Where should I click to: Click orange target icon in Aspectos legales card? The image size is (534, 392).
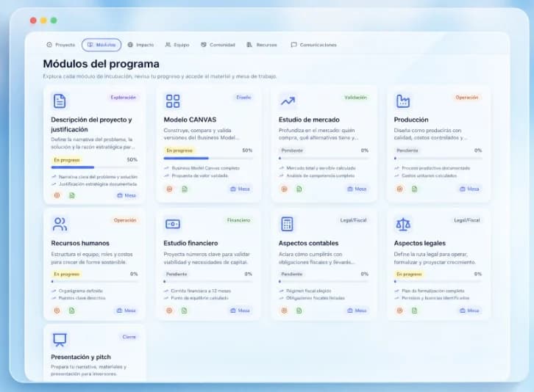400,311
